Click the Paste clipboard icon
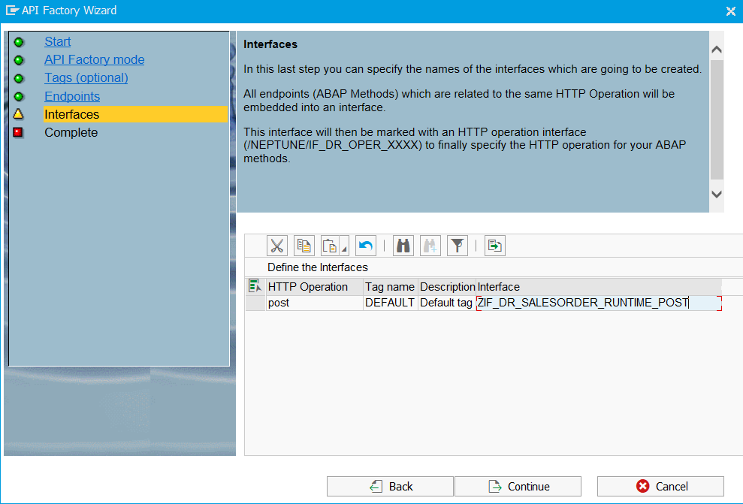743x504 pixels. coord(330,246)
